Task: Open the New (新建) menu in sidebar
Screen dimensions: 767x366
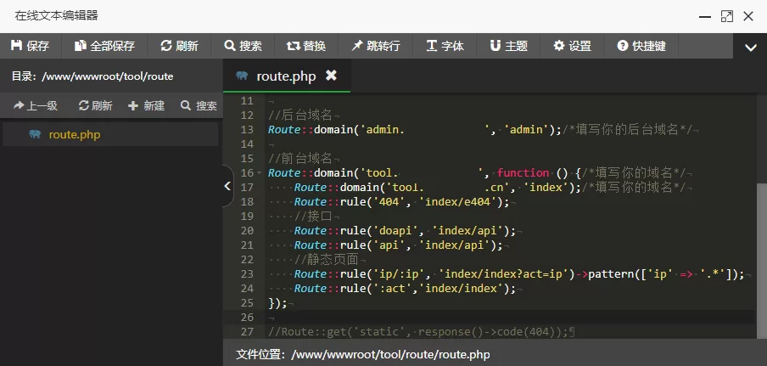Action: (x=146, y=106)
